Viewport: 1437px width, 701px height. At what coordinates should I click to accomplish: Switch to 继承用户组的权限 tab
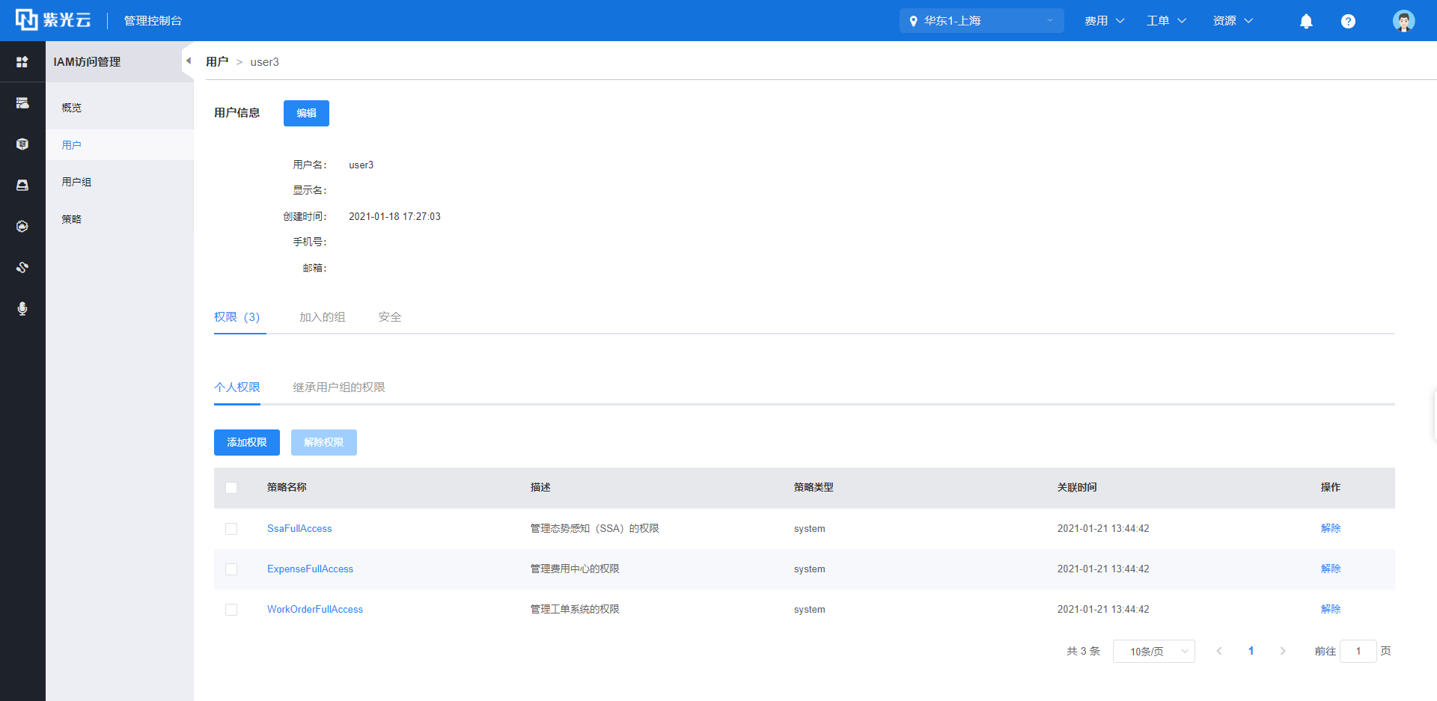(x=338, y=388)
